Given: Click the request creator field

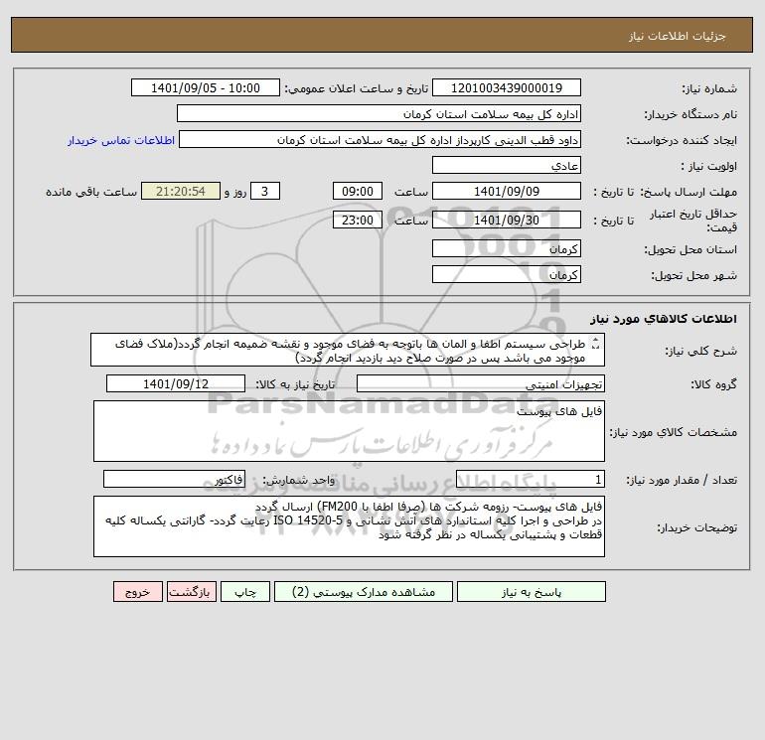Looking at the screenshot, I should tap(380, 139).
